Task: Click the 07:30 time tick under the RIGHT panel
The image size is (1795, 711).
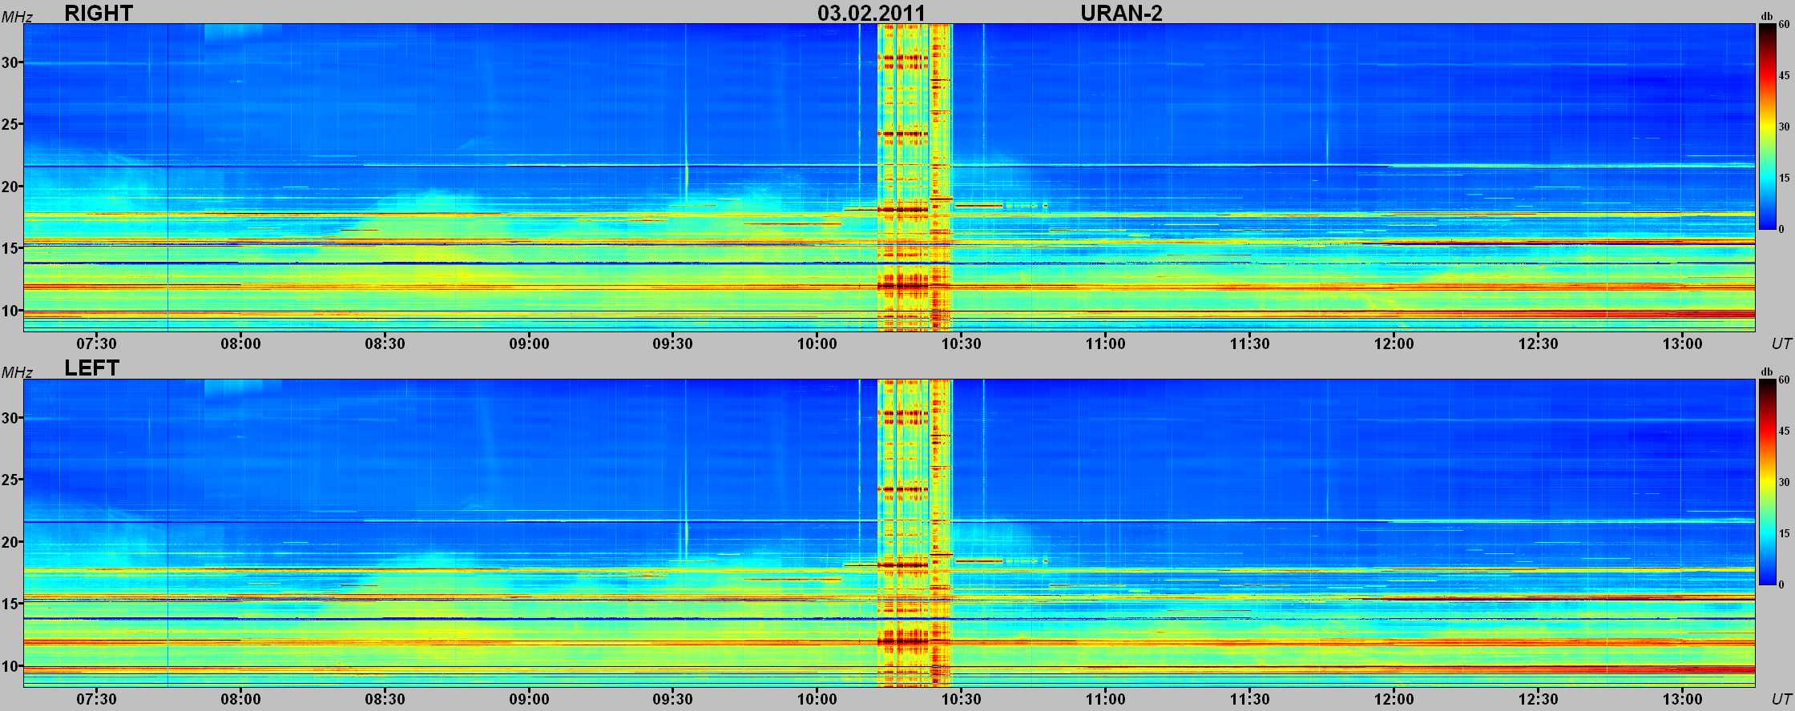Action: point(96,344)
